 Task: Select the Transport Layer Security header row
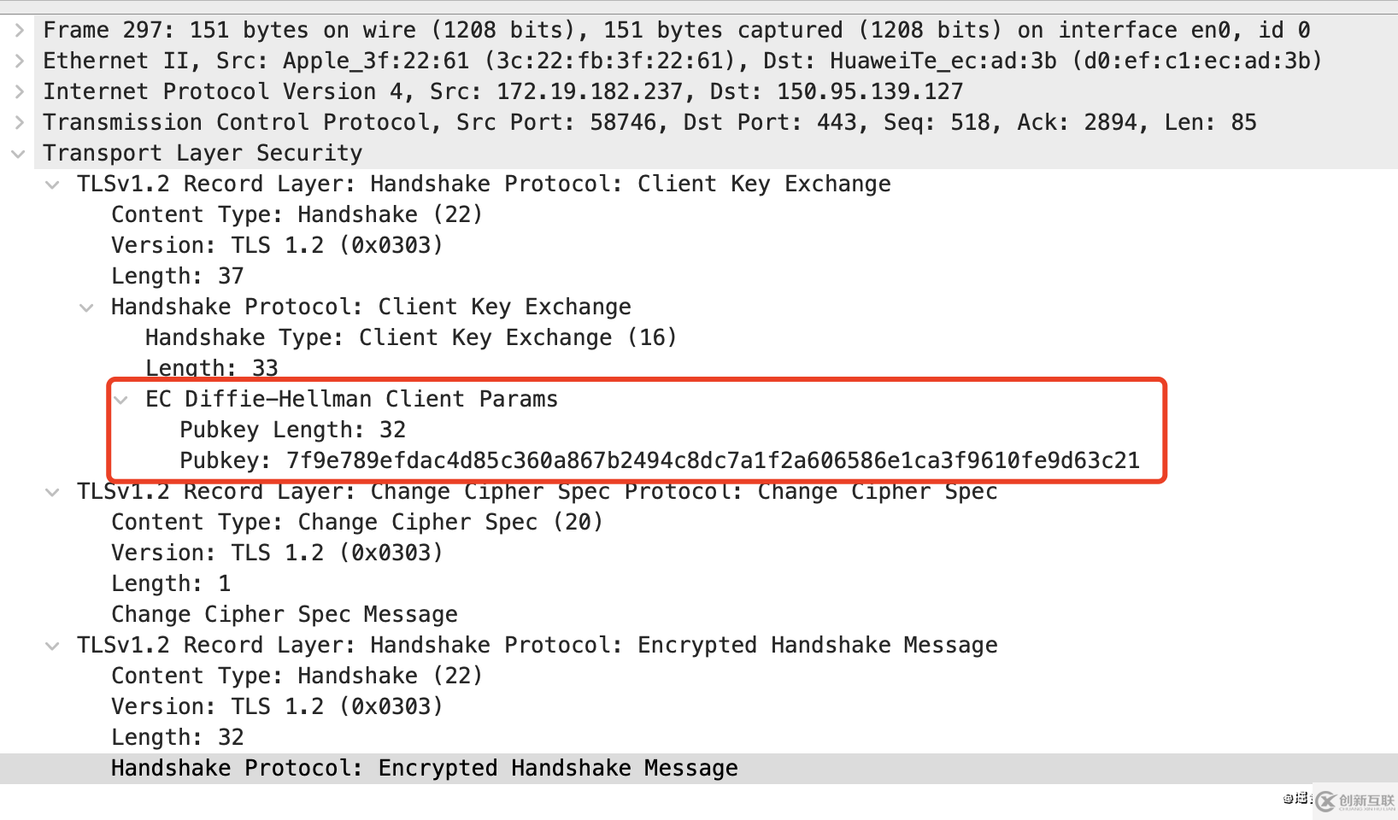click(203, 153)
